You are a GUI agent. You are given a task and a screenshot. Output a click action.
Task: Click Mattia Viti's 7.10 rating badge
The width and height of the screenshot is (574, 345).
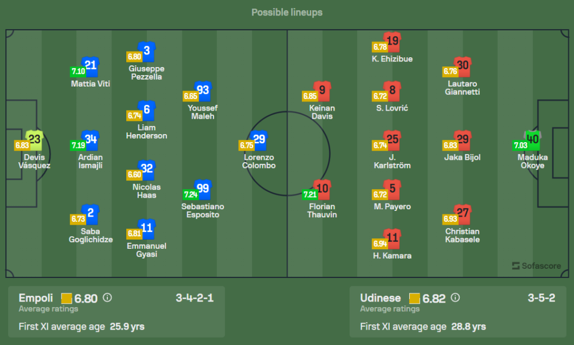point(78,72)
